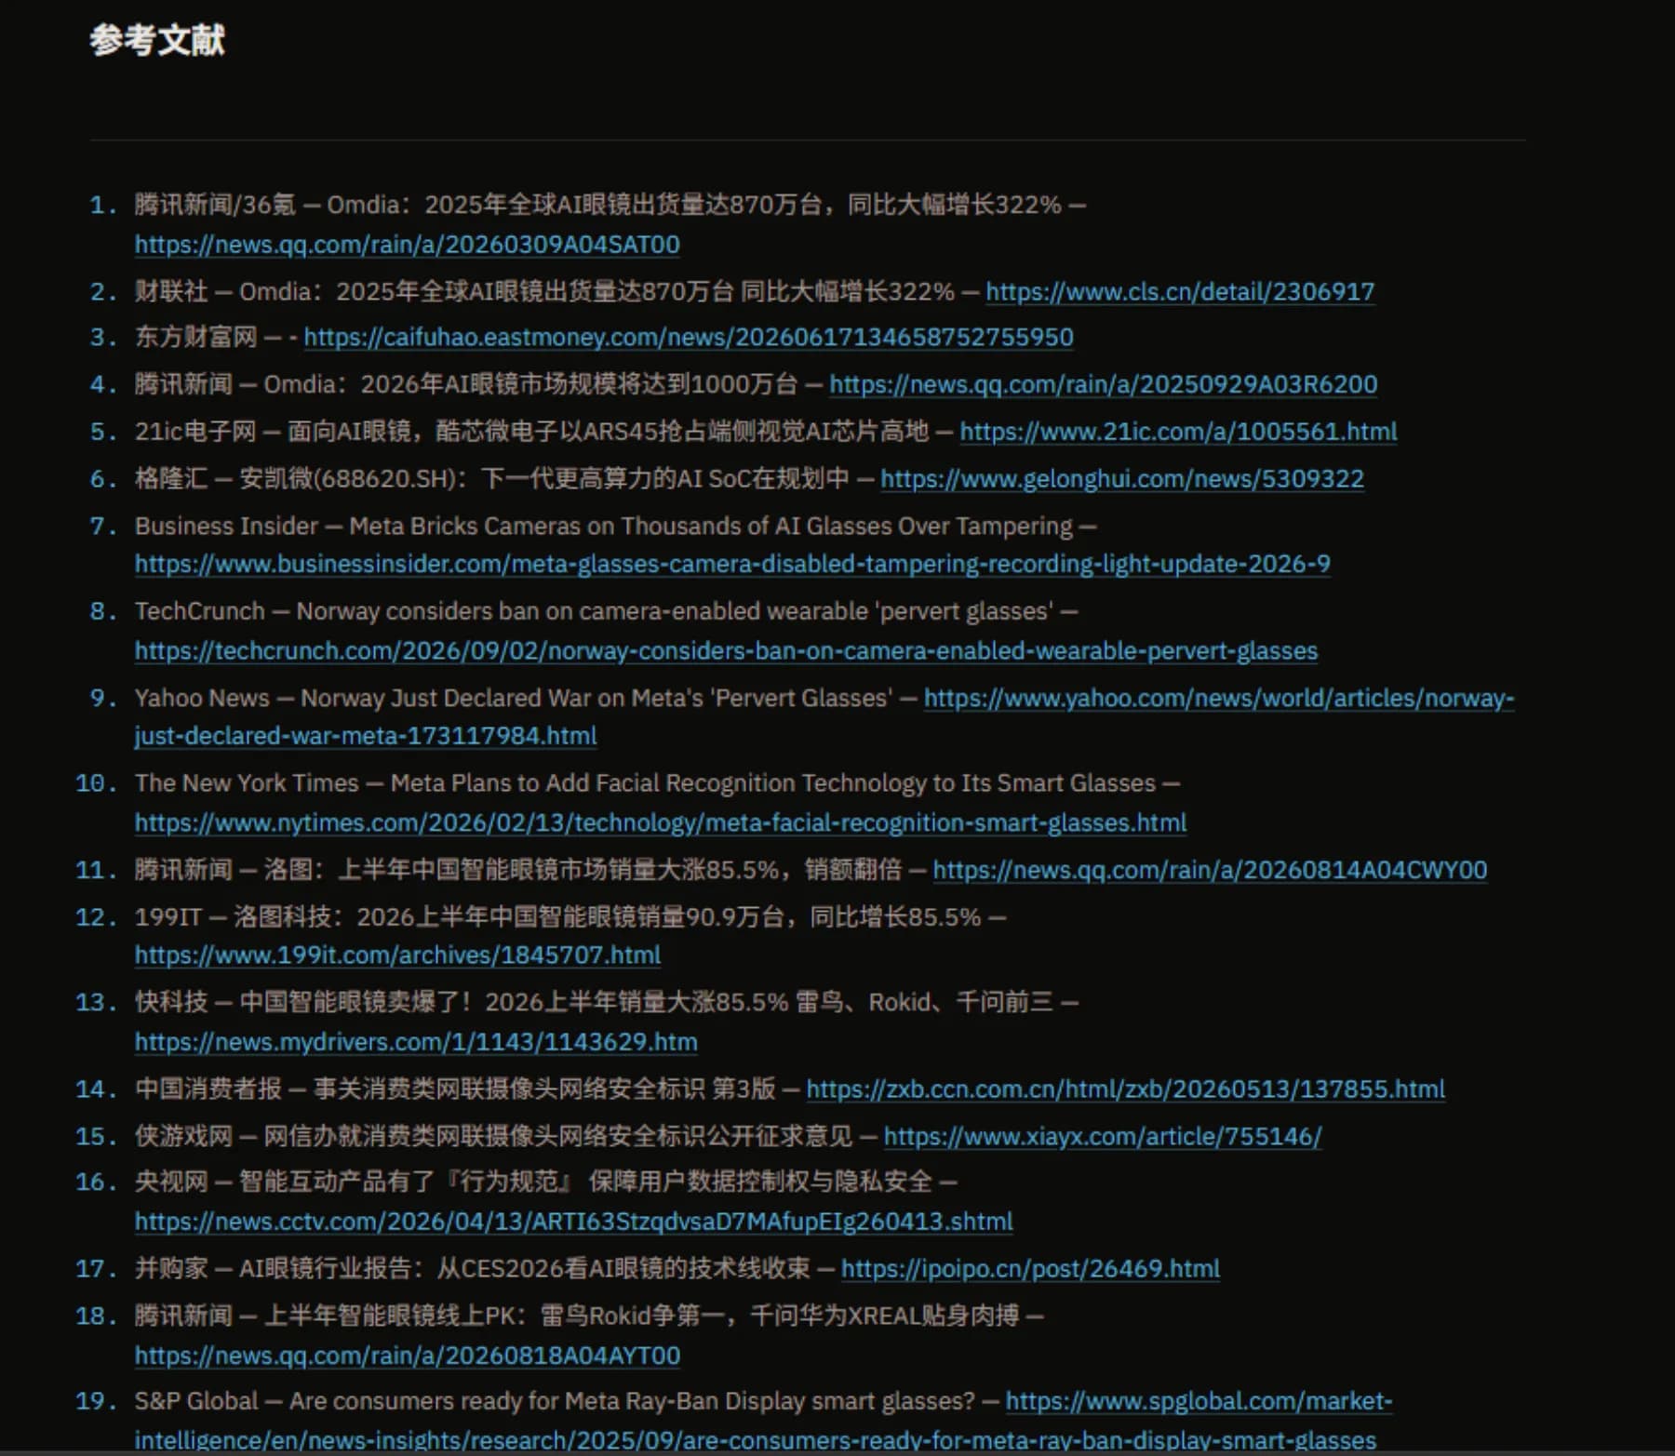
Task: Select the 中国消费者报 reference text
Action: (455, 1089)
